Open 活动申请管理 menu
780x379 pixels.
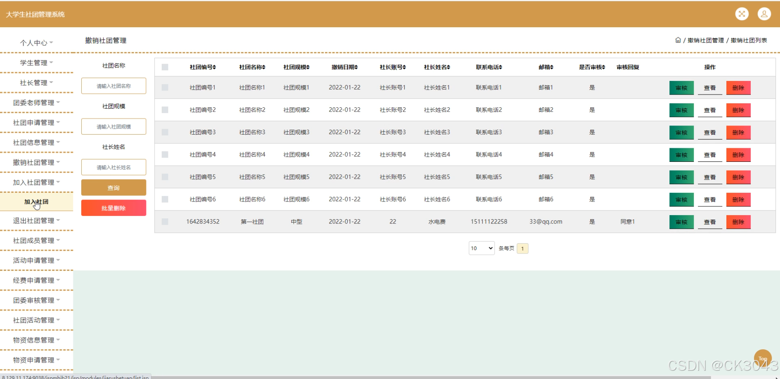point(36,260)
